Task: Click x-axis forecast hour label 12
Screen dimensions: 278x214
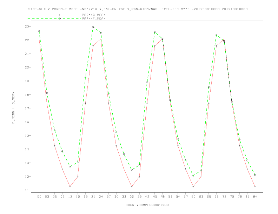Action: point(70,197)
